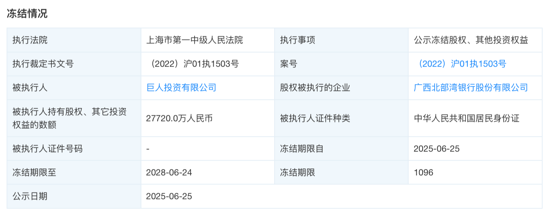Click the 执行裁定书文号 label
The height and width of the screenshot is (210, 547).
[43, 64]
